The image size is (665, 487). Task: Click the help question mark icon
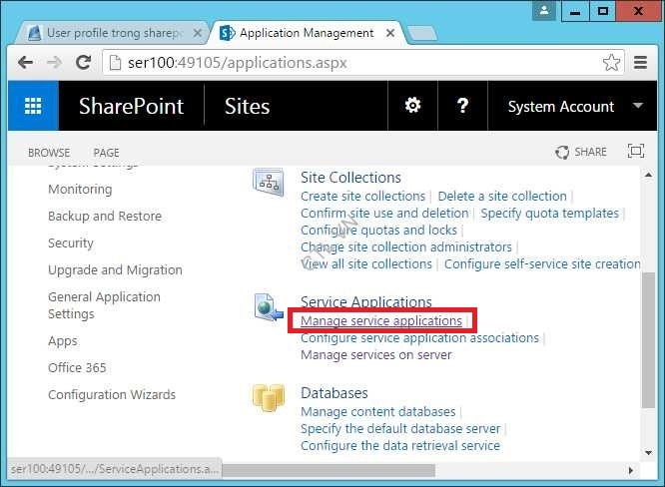pos(462,107)
